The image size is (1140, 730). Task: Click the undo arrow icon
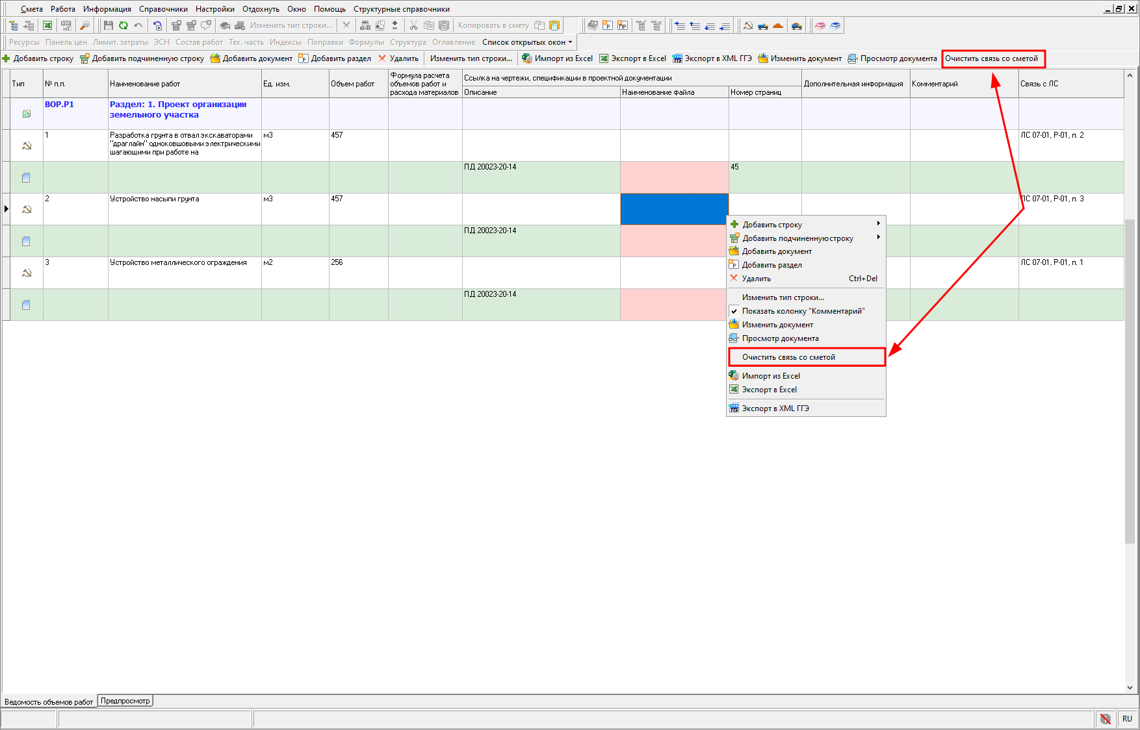click(x=138, y=25)
